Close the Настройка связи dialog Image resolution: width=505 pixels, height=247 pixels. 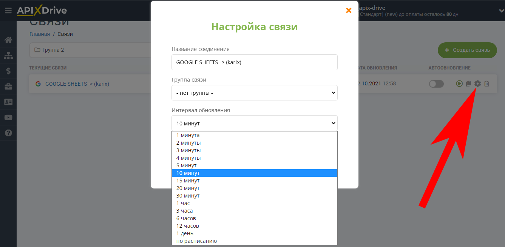349,11
